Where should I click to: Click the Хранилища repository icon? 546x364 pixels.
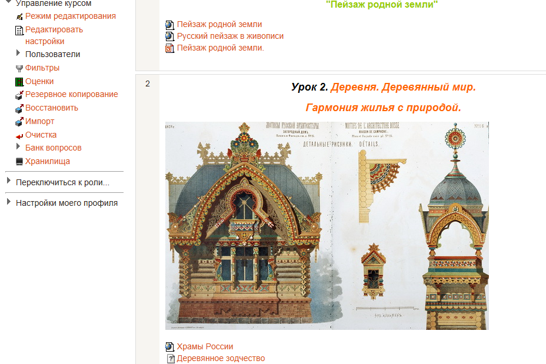pos(19,162)
